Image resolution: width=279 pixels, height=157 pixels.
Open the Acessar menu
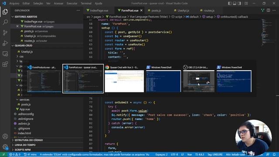pos(58,3)
